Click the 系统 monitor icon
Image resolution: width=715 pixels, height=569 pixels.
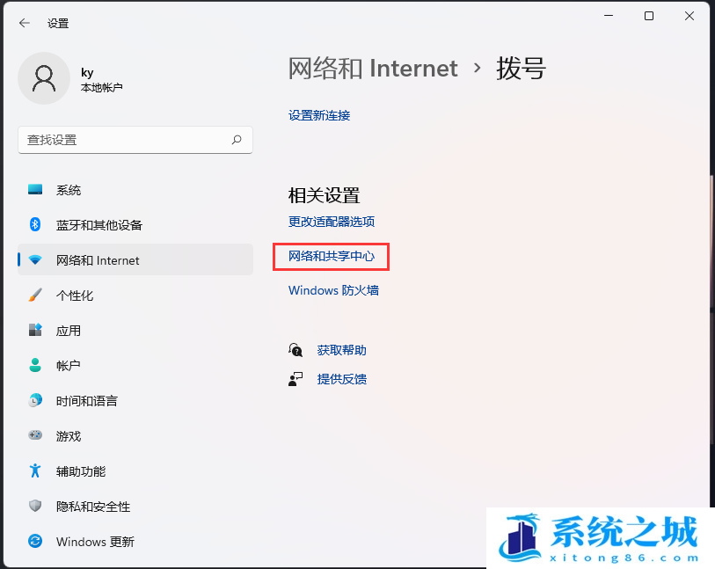[x=35, y=190]
